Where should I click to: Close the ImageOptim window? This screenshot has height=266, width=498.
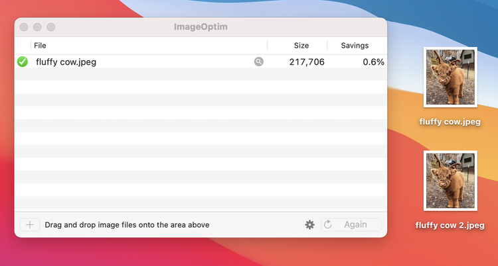pos(24,27)
